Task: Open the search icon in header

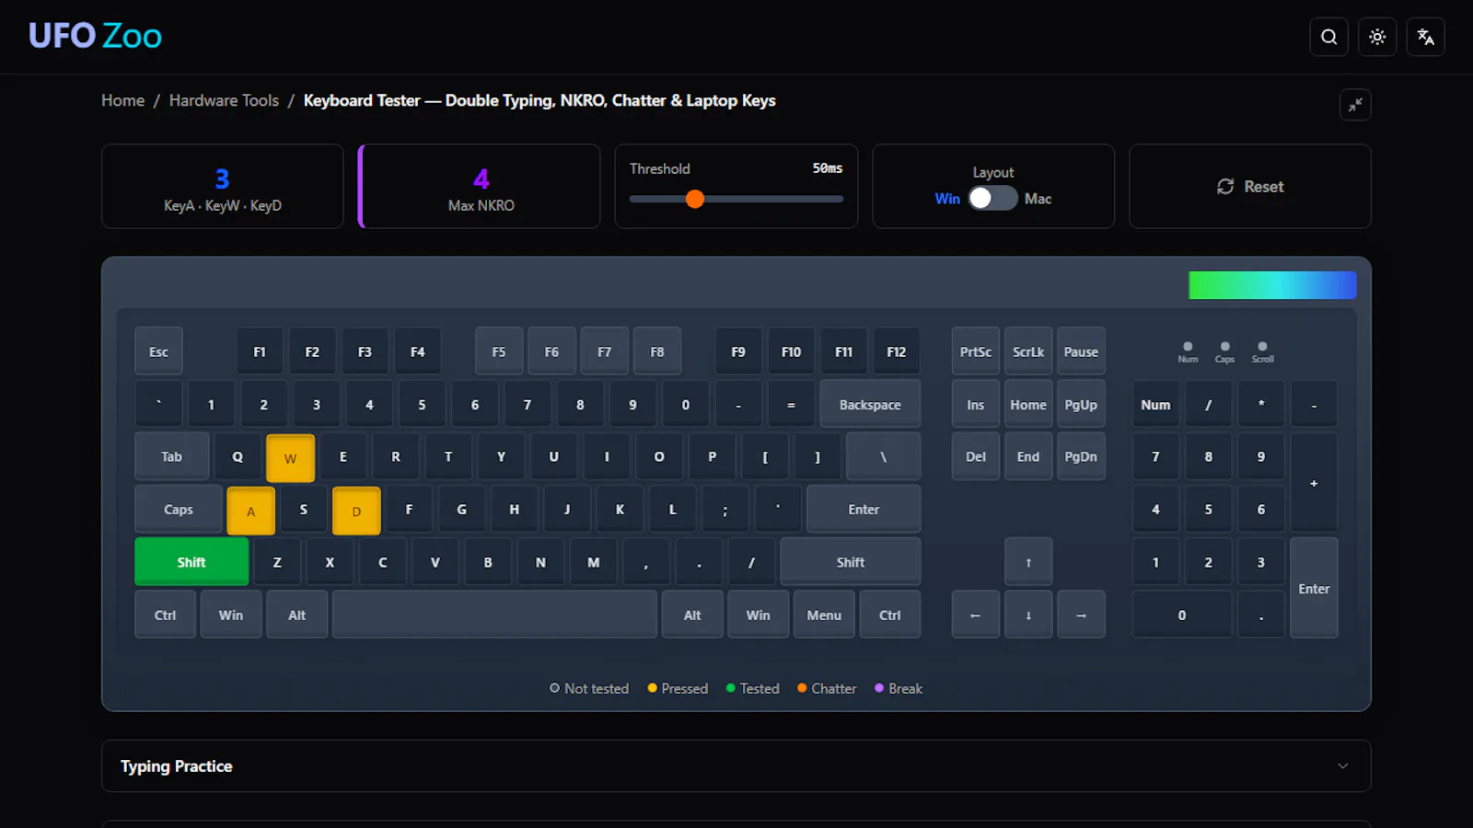Action: pyautogui.click(x=1328, y=37)
